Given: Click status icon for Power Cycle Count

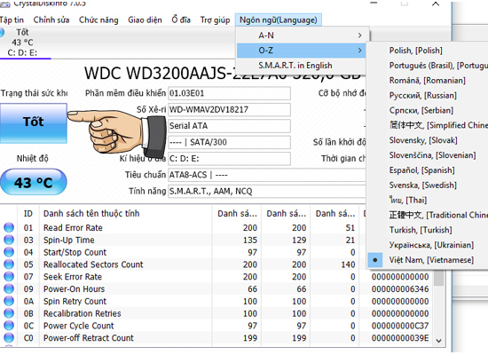Looking at the screenshot, I should pos(9,326).
